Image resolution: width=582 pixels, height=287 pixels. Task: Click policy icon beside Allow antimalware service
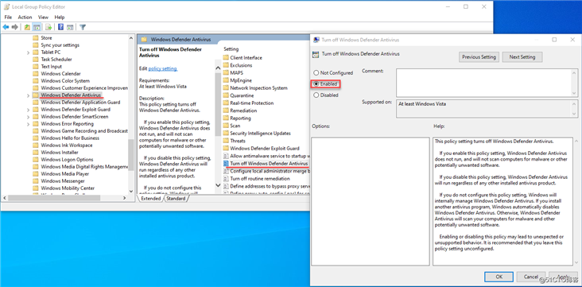click(x=226, y=156)
